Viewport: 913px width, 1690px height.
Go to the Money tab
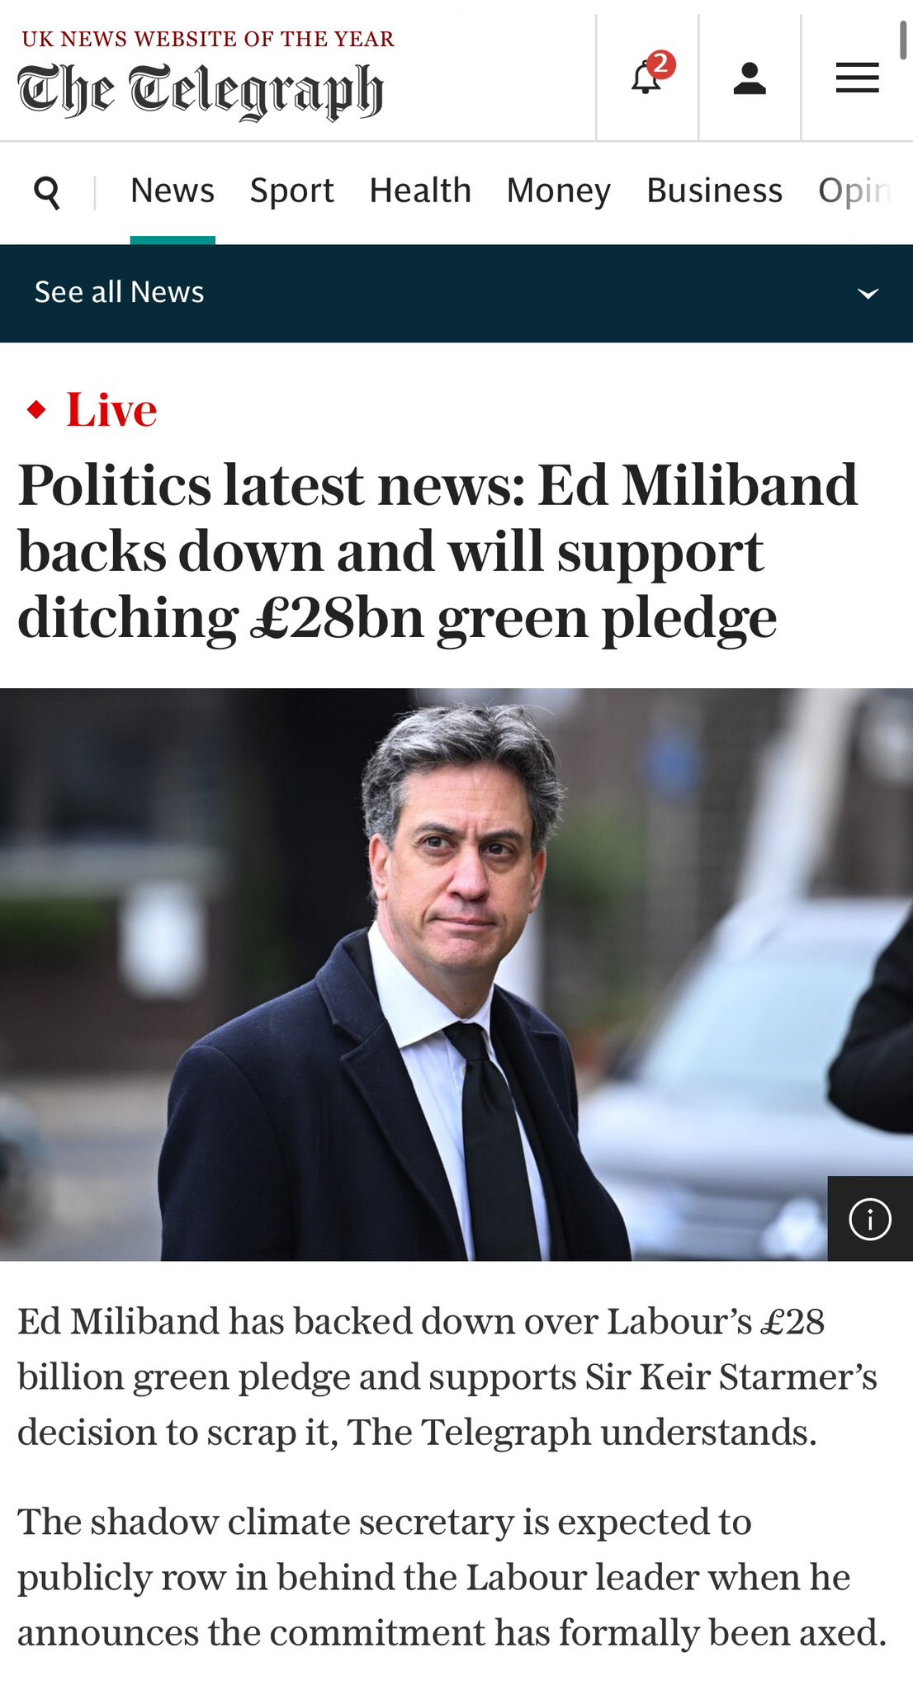pyautogui.click(x=559, y=191)
